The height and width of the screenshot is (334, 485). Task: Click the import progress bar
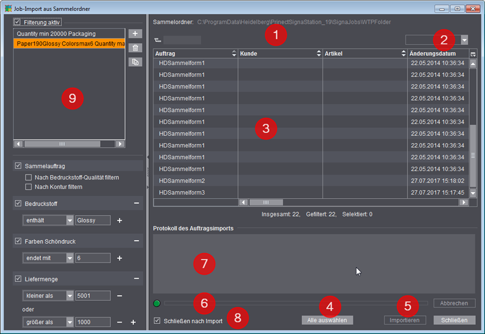[x=296, y=303]
